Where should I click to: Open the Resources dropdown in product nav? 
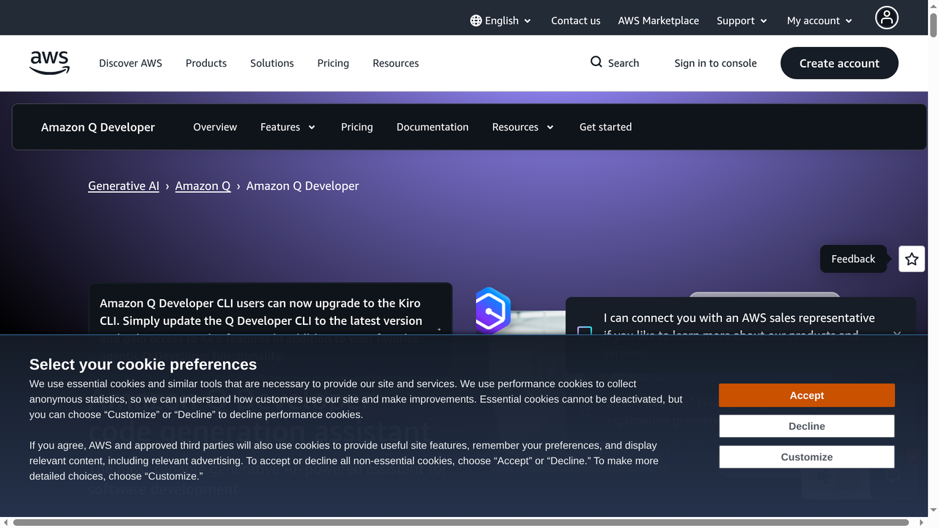pos(522,127)
